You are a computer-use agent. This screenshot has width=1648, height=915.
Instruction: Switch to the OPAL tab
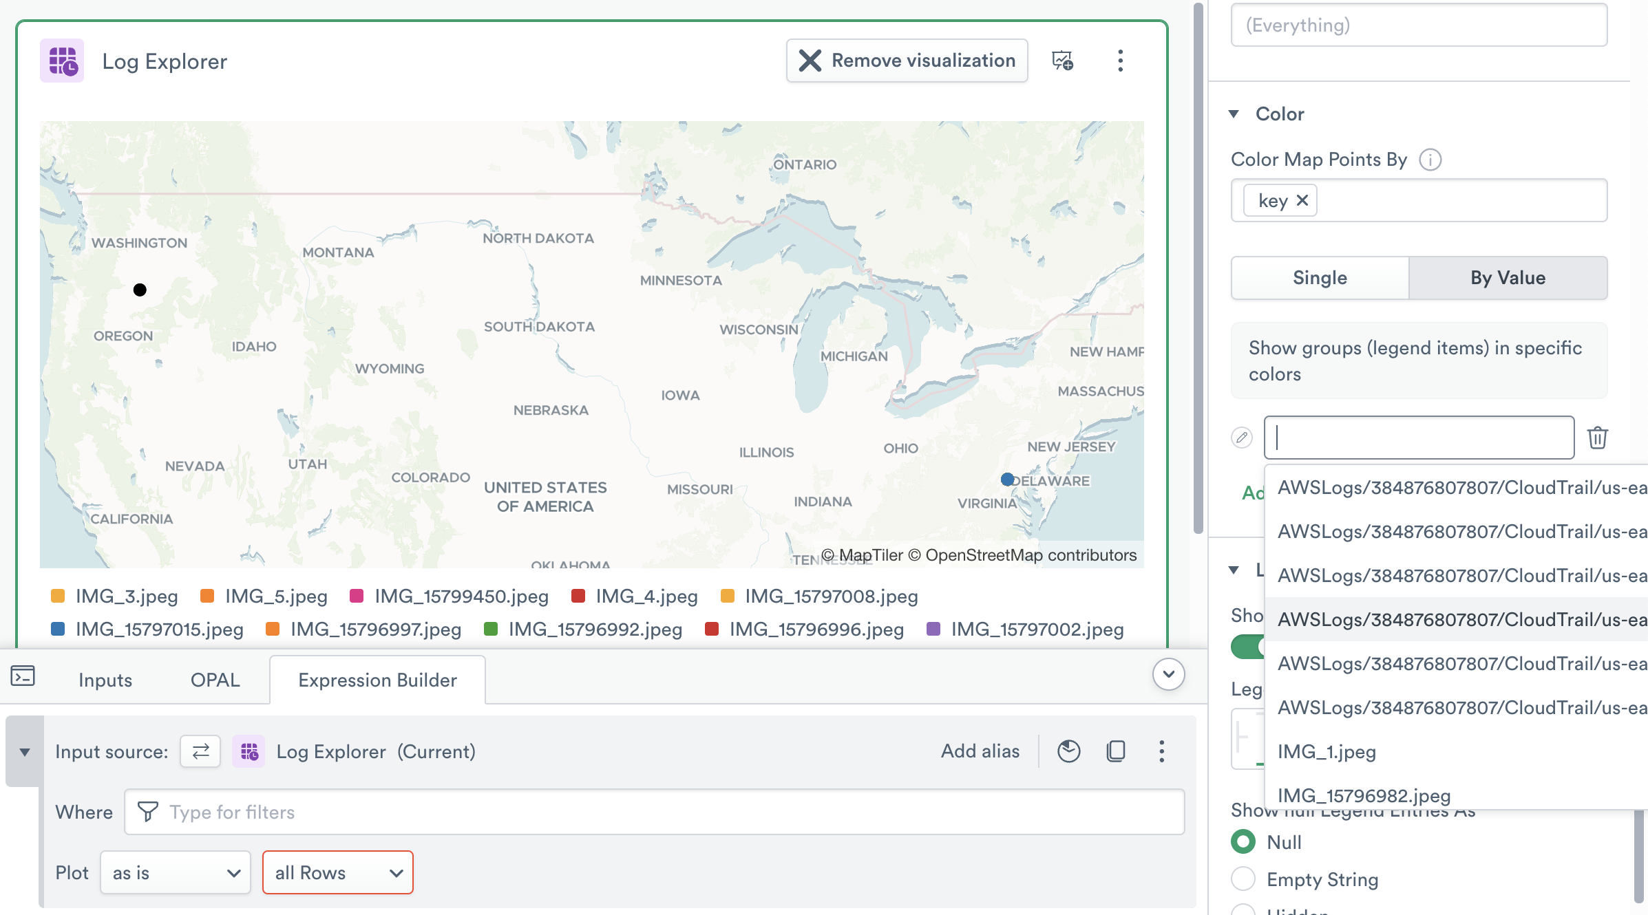click(x=215, y=680)
